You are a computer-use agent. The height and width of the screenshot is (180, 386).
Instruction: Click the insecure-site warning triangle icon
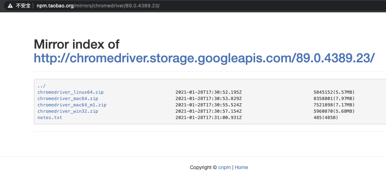10,6
